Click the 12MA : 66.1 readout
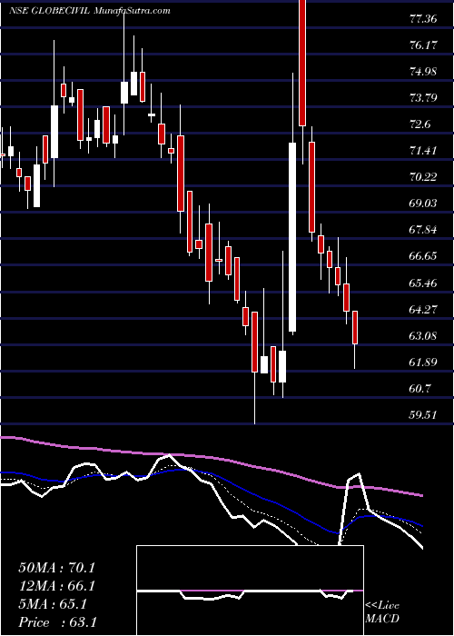This screenshot has width=454, height=636. [56, 586]
